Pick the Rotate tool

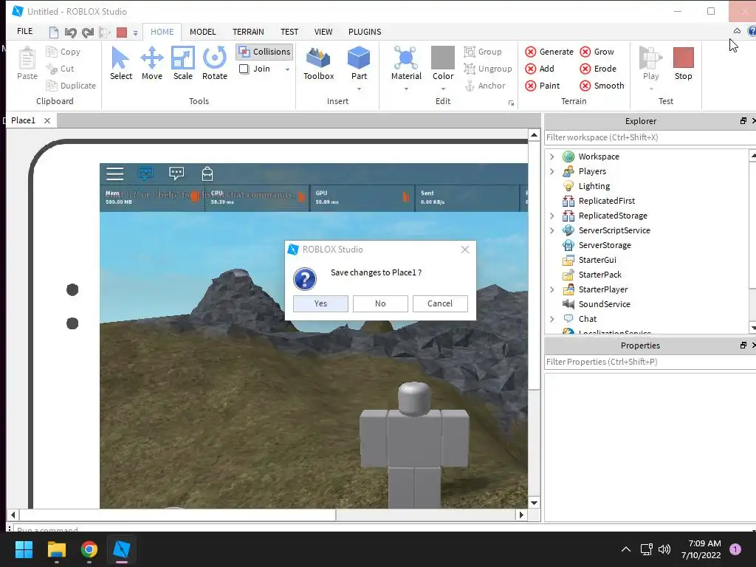click(215, 63)
